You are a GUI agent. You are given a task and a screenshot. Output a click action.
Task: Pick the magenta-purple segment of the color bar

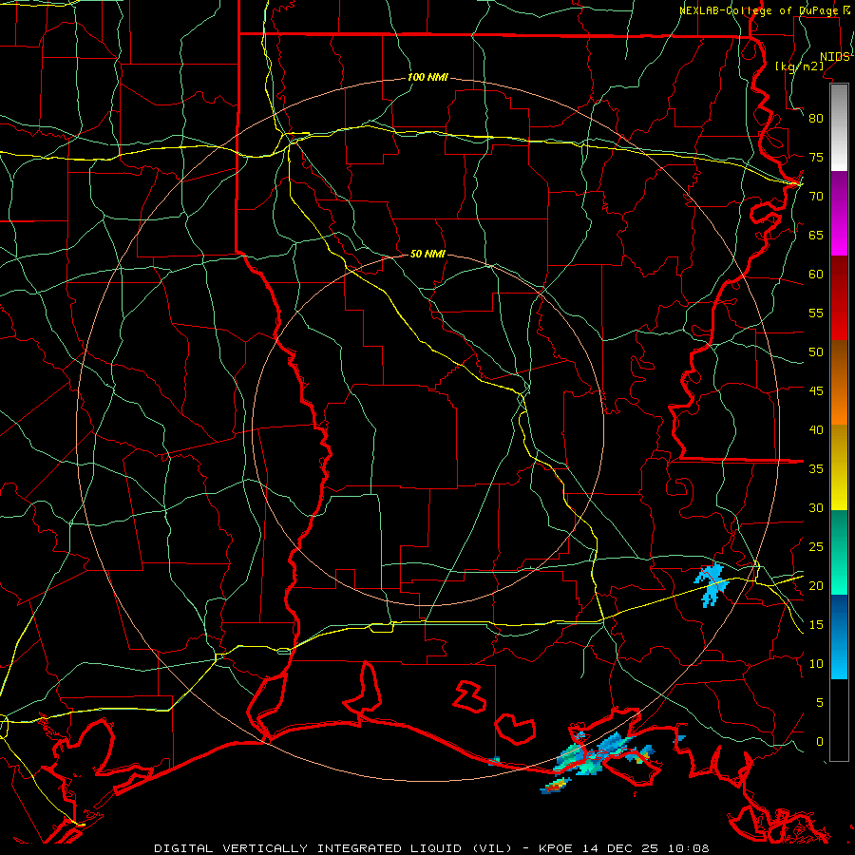tap(839, 213)
